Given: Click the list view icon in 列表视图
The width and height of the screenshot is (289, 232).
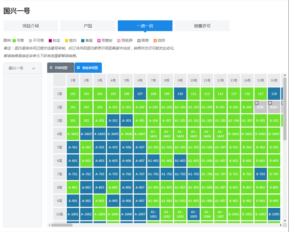Looking at the screenshot, I should tap(51, 68).
